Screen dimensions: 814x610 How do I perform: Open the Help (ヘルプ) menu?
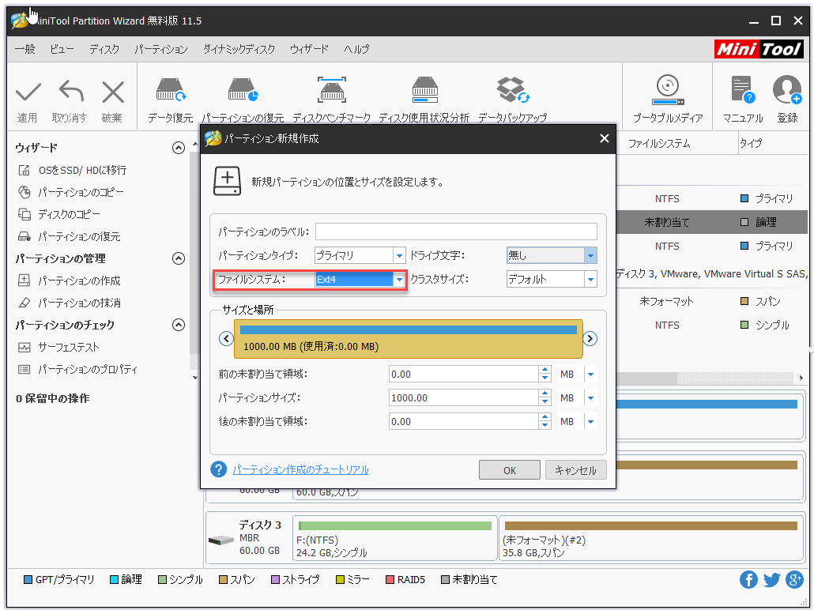pyautogui.click(x=356, y=49)
